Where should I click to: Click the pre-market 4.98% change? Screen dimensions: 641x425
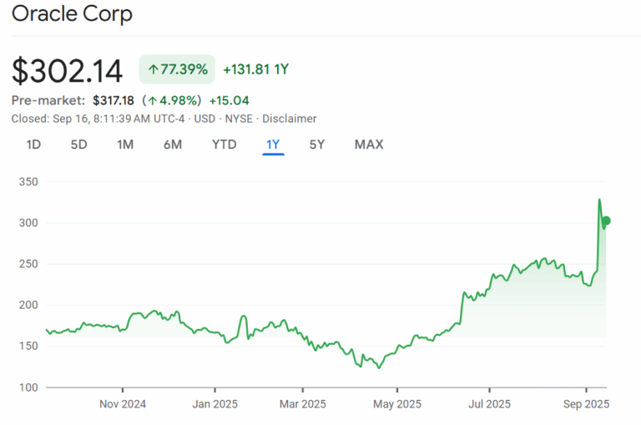[x=172, y=100]
